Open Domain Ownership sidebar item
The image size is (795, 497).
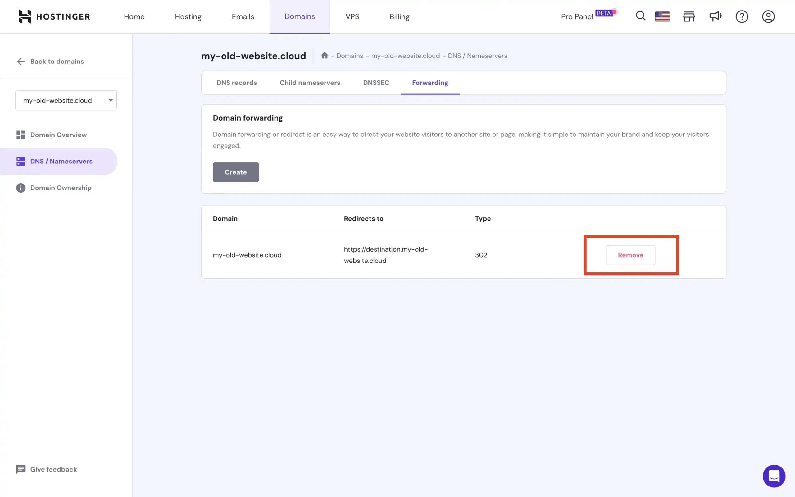(x=54, y=188)
